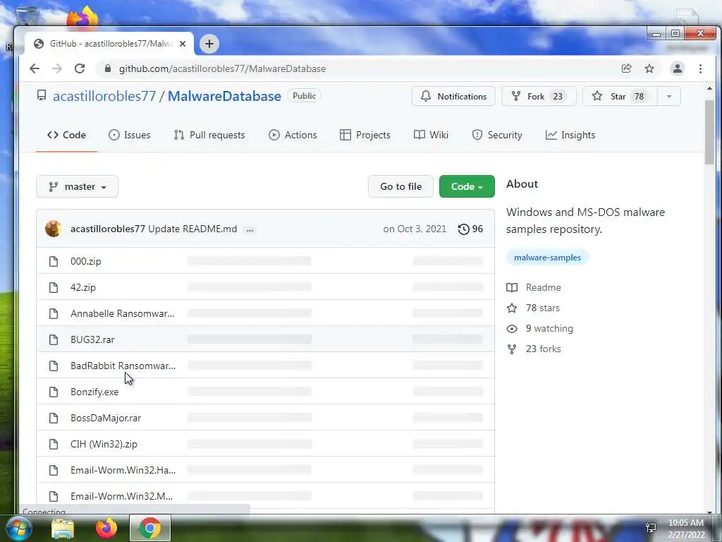The height and width of the screenshot is (542, 722).
Task: Open the Pull requests tab
Action: [x=209, y=135]
